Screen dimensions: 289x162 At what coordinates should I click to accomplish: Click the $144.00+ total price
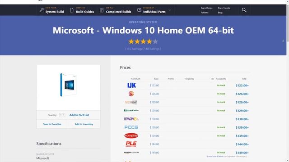(x=242, y=144)
